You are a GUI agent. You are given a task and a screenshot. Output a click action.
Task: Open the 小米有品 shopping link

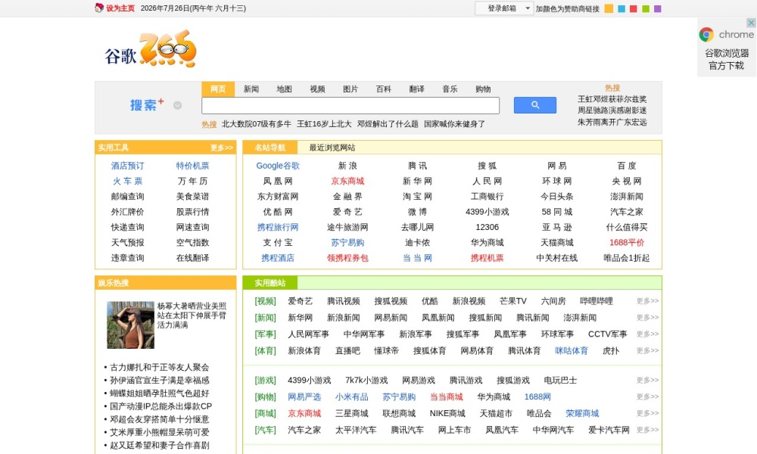click(x=351, y=396)
